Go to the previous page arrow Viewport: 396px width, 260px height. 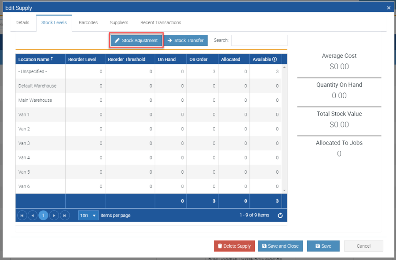click(x=33, y=215)
